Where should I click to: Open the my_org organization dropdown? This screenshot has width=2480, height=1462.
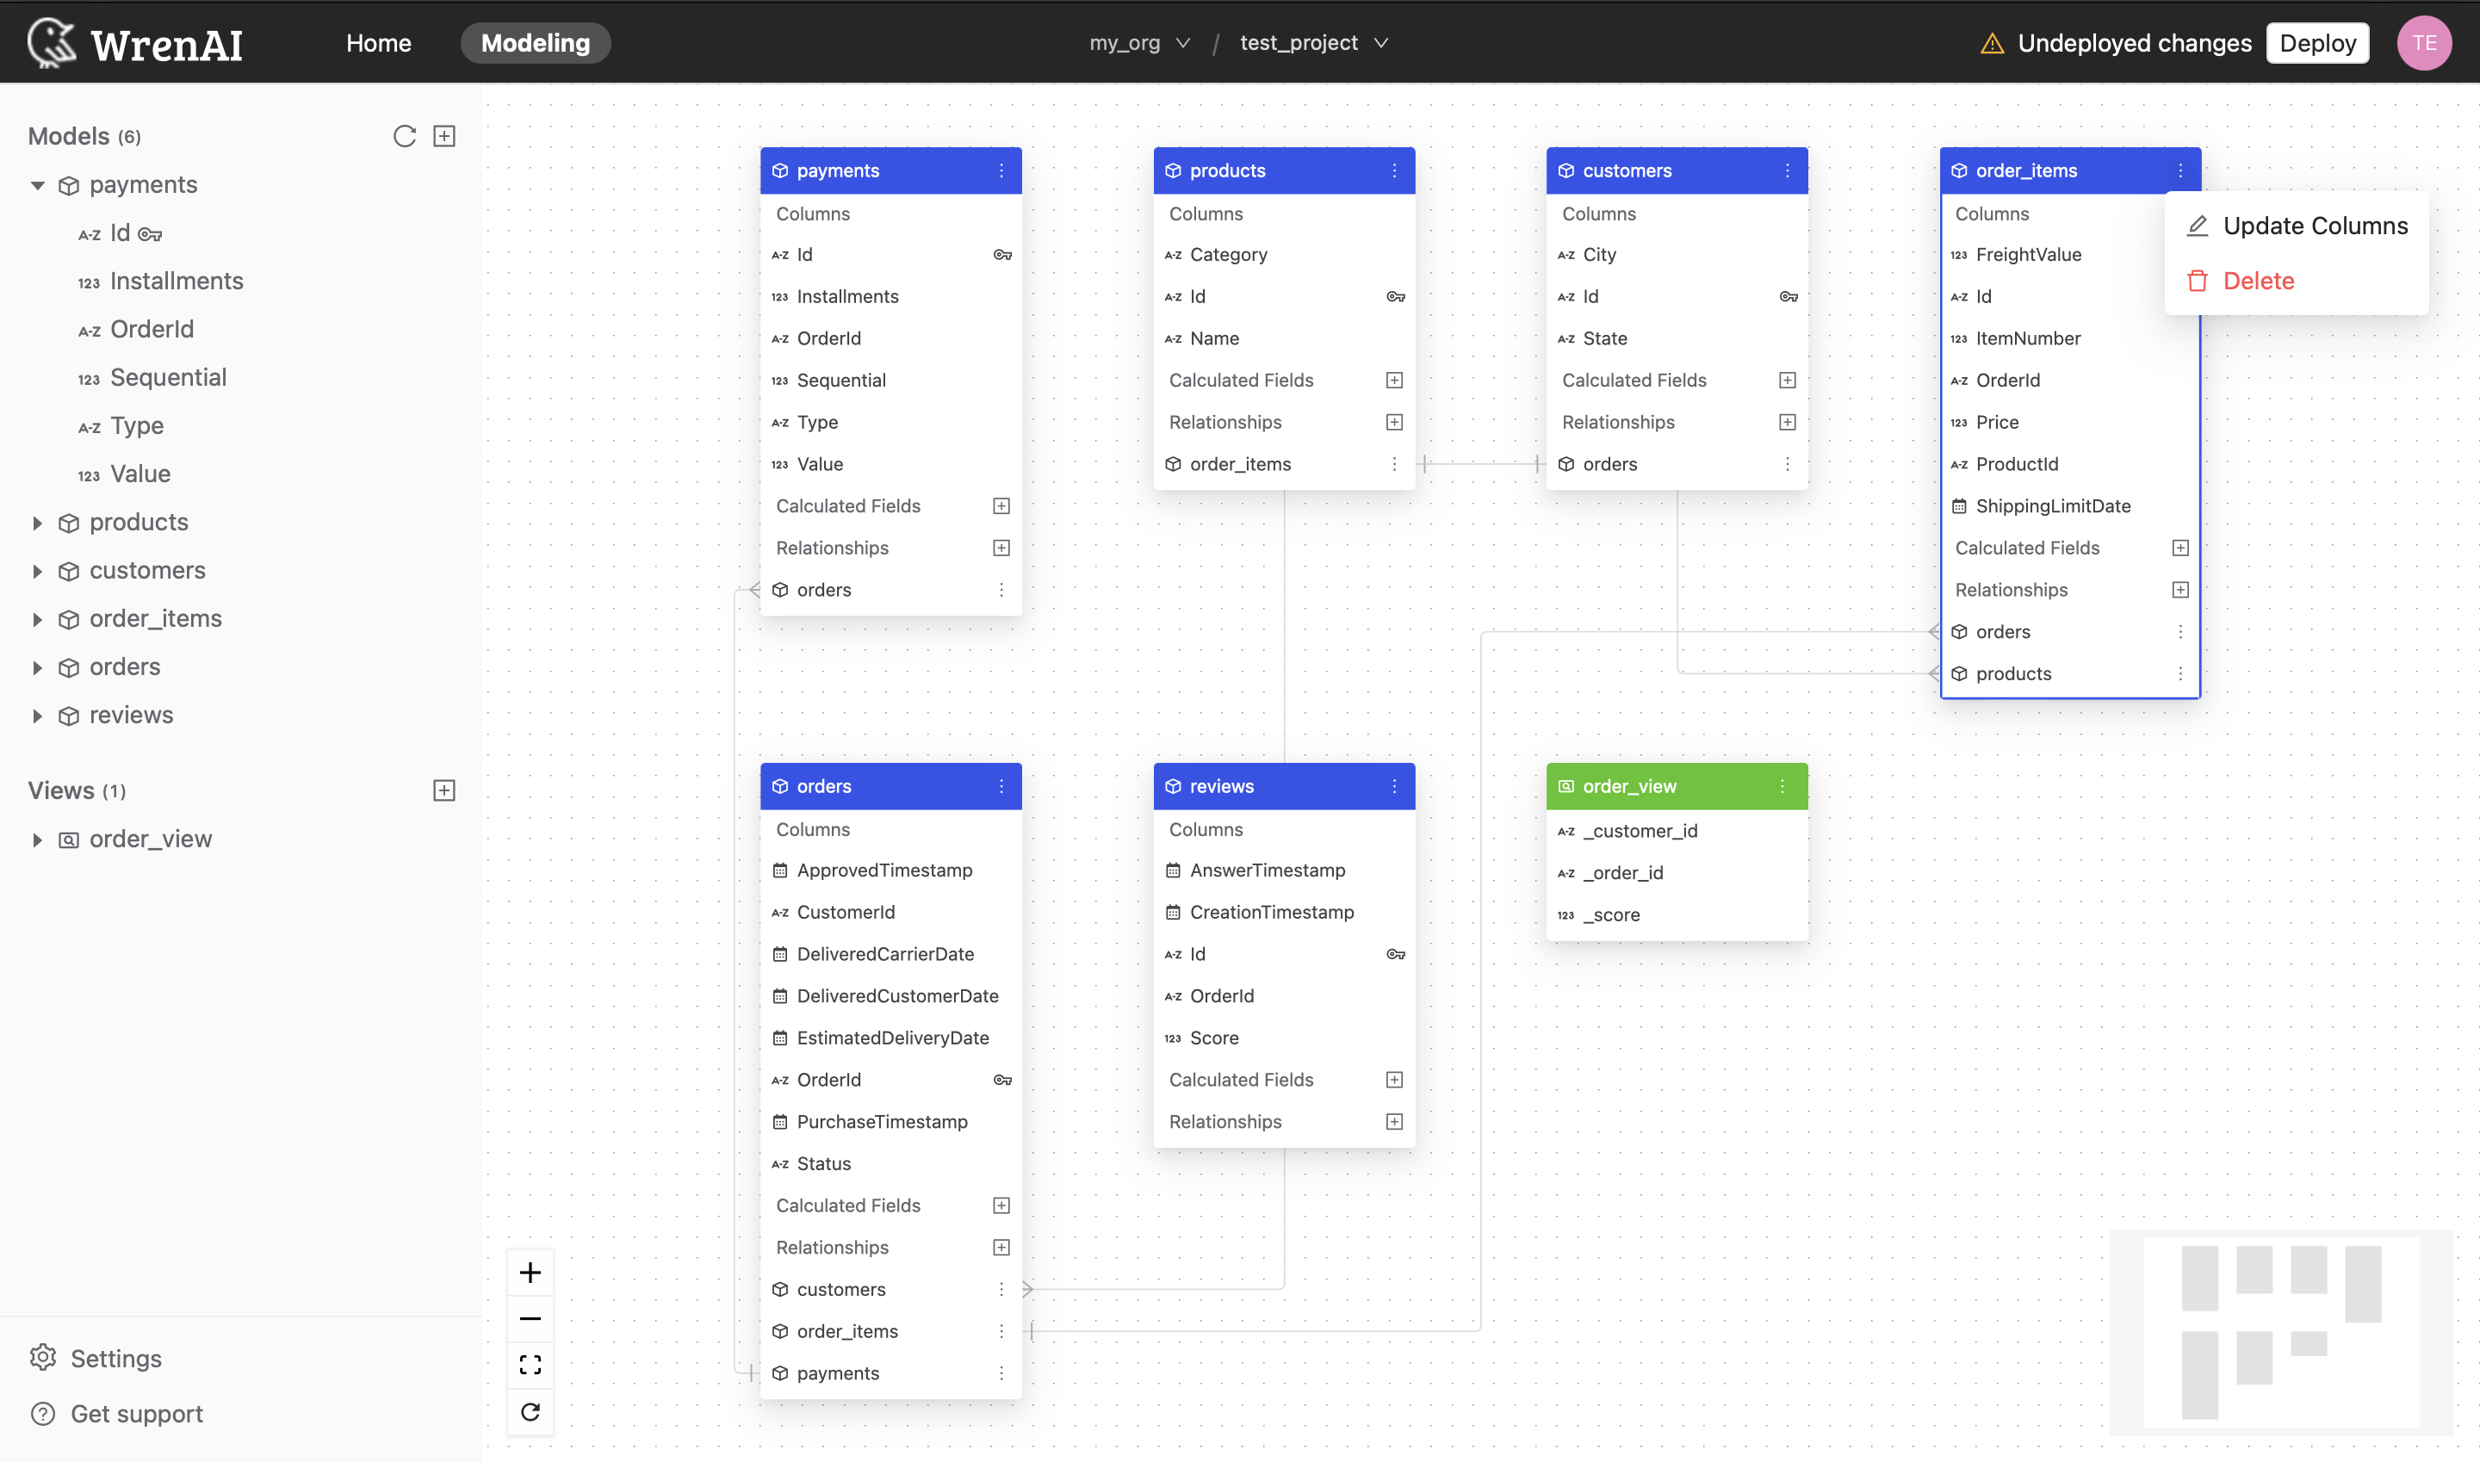(1140, 42)
